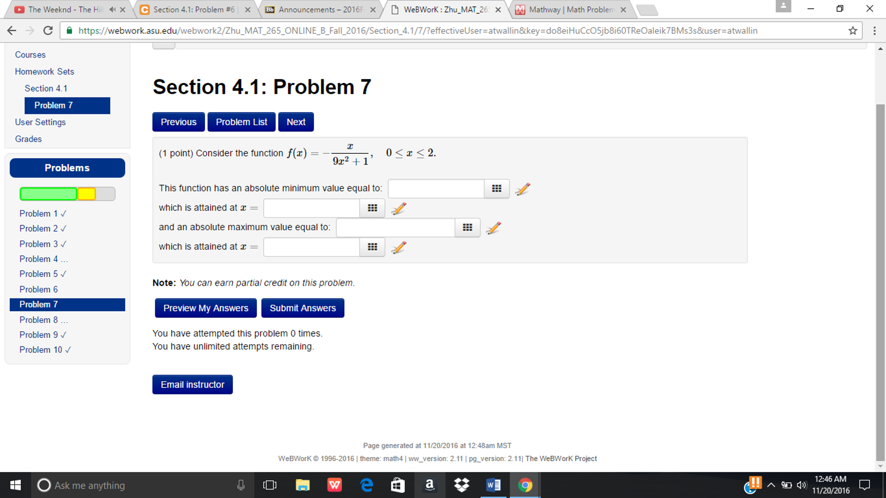This screenshot has width=886, height=498.
Task: Click the pencil icon next to maximum x field
Action: point(398,246)
